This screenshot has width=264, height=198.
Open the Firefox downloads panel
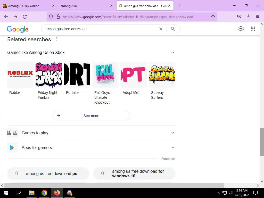[x=248, y=16]
